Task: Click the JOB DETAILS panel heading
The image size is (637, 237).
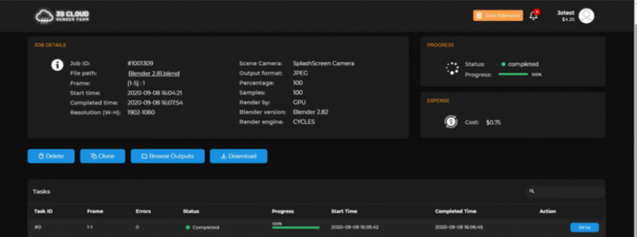Action: click(x=50, y=45)
